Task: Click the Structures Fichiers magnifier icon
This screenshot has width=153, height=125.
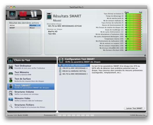Action: 11,106
